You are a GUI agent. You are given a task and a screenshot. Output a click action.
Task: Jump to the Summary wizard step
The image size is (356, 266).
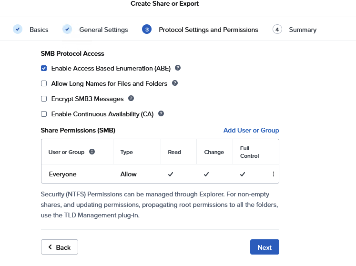pos(302,30)
